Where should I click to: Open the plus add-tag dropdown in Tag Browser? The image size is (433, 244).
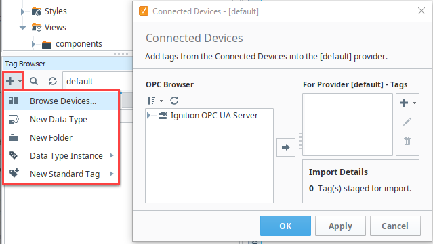tap(14, 81)
